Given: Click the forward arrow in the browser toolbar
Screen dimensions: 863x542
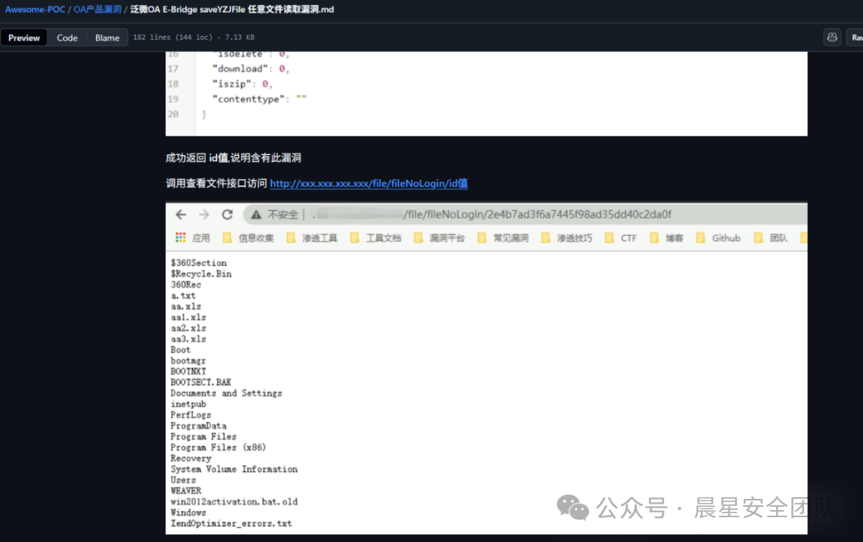Looking at the screenshot, I should [204, 214].
